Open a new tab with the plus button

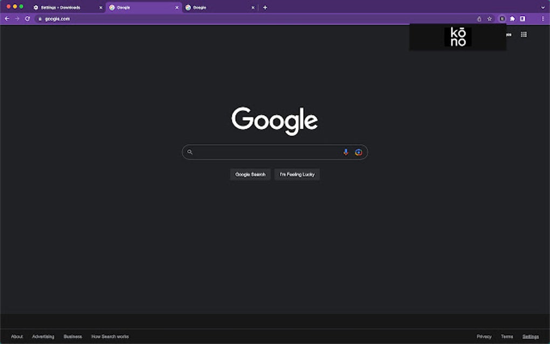coord(264,7)
